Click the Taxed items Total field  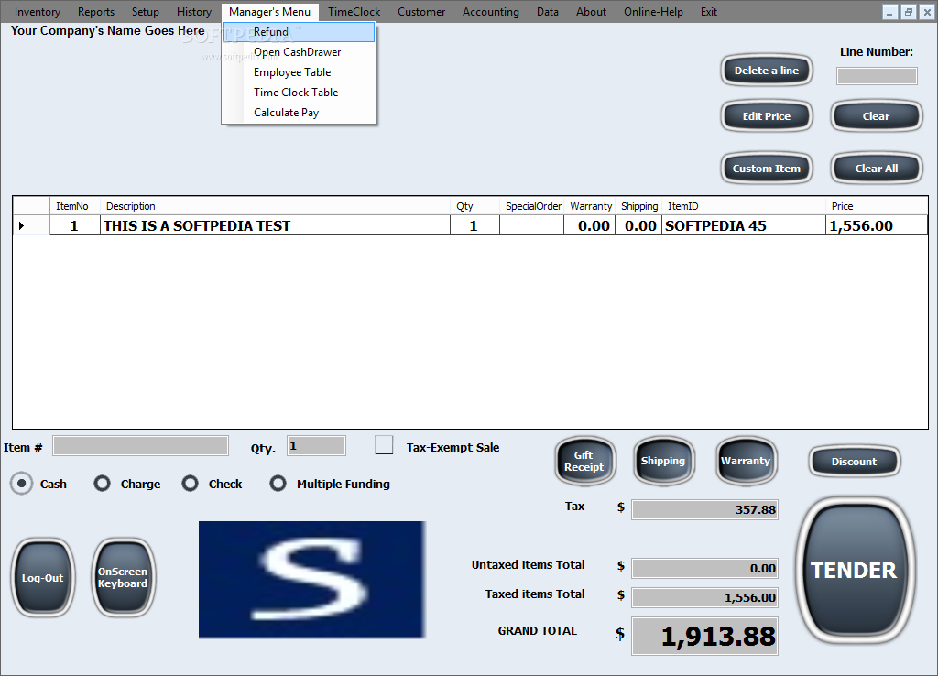[x=705, y=597]
